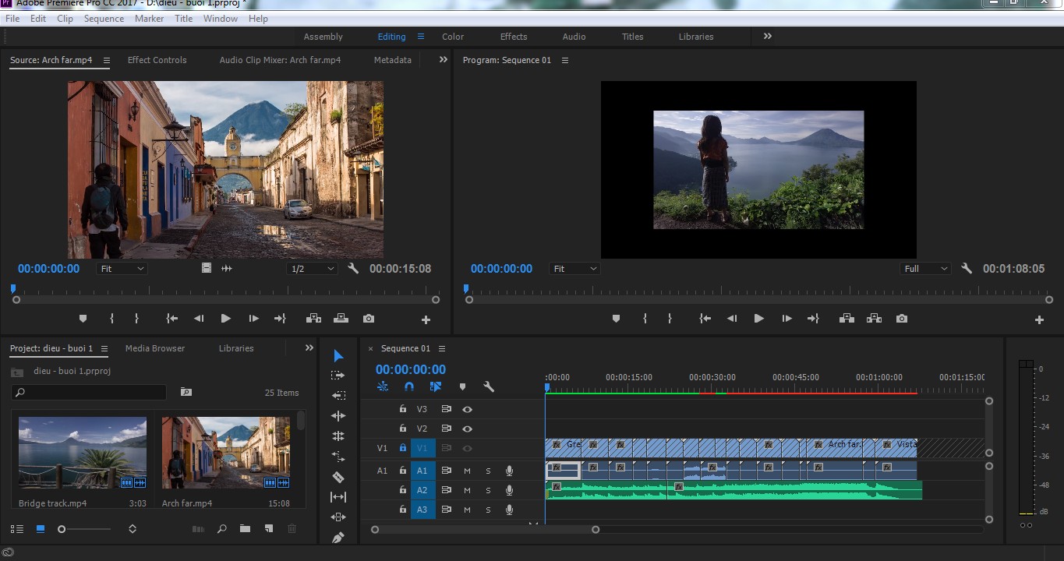Image resolution: width=1064 pixels, height=561 pixels.
Task: Open the Sequence menu
Action: click(x=104, y=19)
